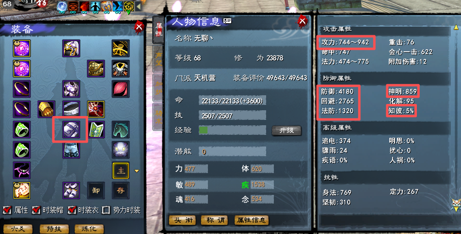This screenshot has height=234, width=461.
Task: Click the blue trousers equipment slot
Action: (x=71, y=149)
